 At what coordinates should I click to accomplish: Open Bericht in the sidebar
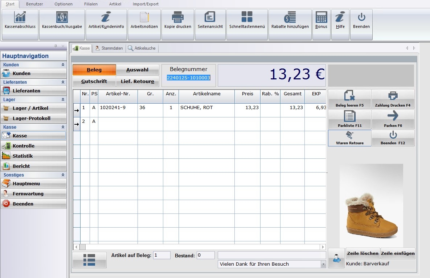tap(33, 166)
